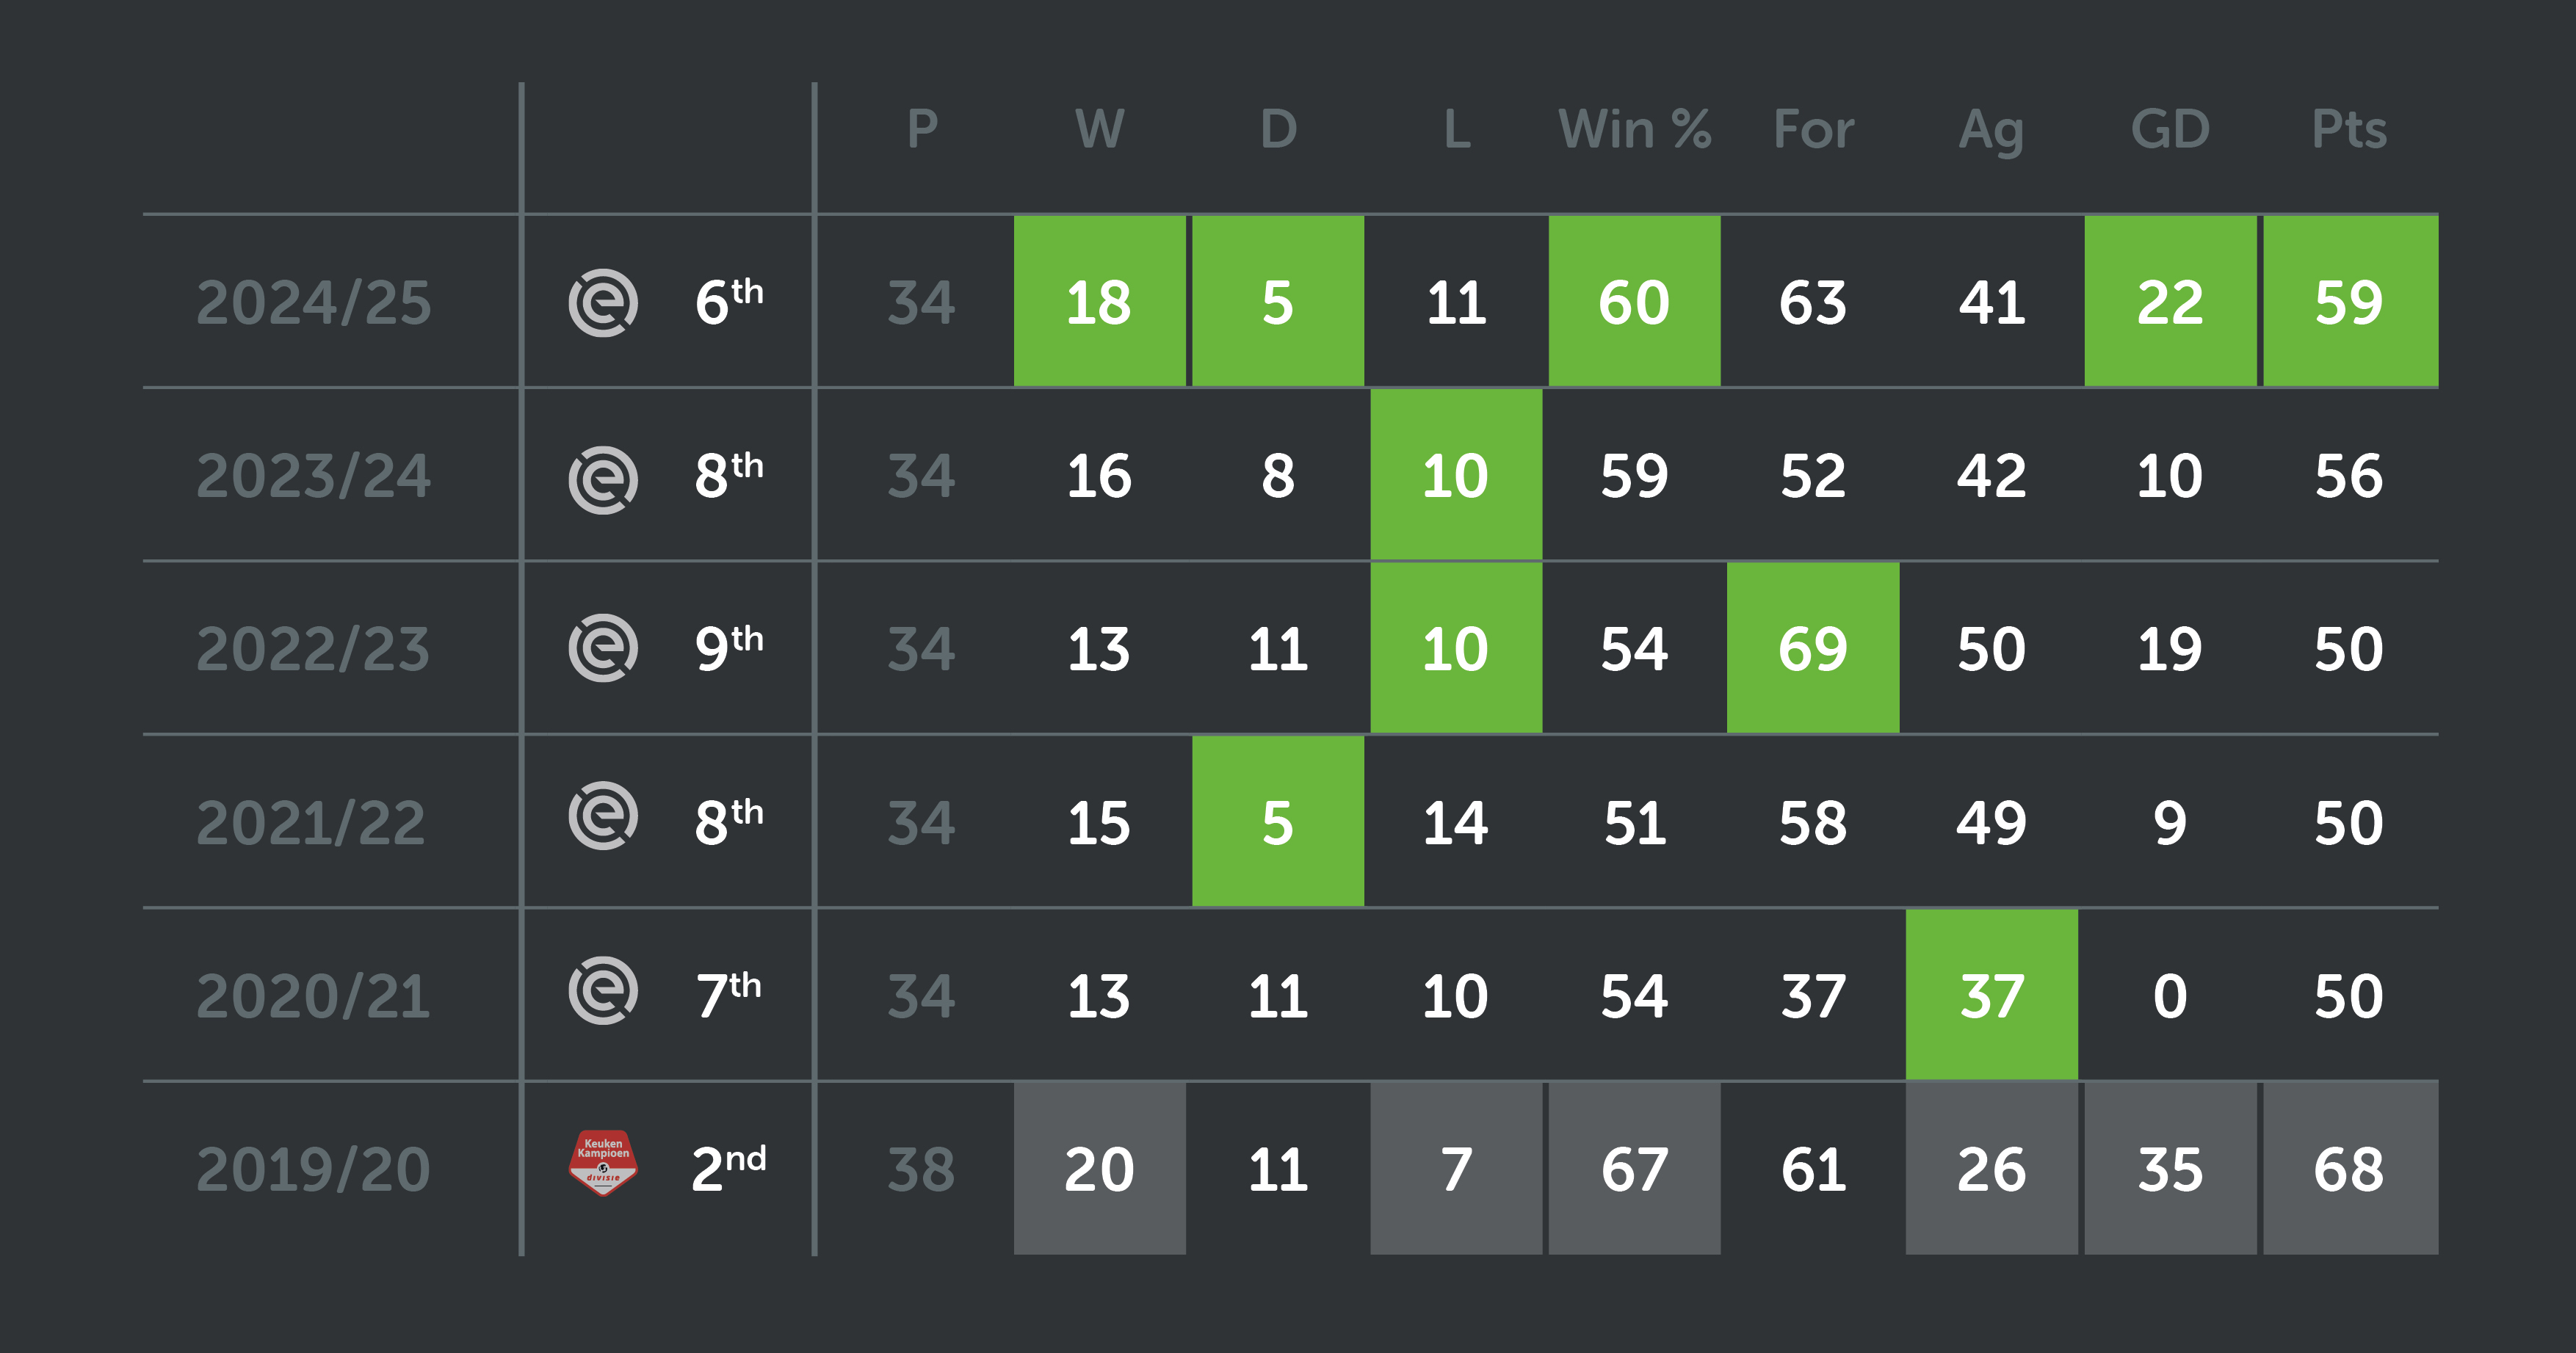This screenshot has width=2576, height=1353.
Task: Click the grey 68 points cell
Action: pos(2350,1169)
